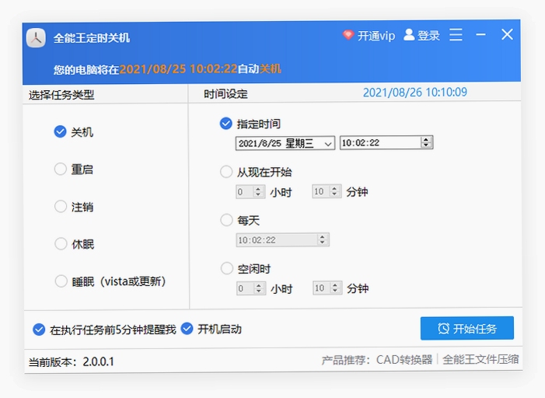Open the 2021/8/25 星期三 date dropdown

coord(285,143)
